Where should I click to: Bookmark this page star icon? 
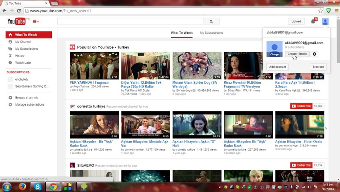coord(320,11)
